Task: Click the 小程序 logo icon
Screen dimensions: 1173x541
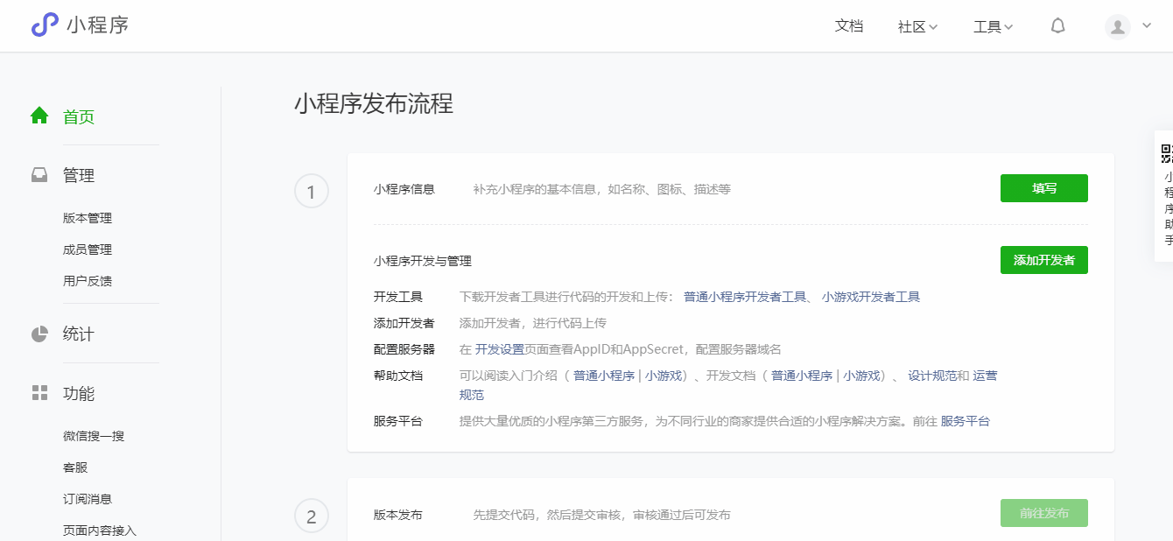Action: 46,25
